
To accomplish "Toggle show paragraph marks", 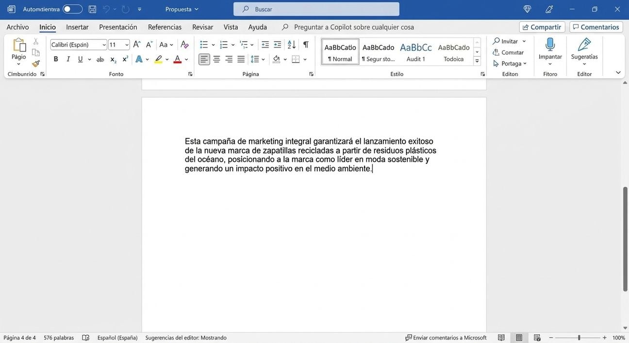I will tap(306, 45).
